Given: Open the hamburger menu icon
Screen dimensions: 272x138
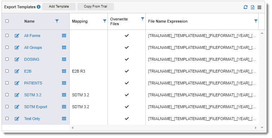Looking at the screenshot, I should (x=259, y=8).
